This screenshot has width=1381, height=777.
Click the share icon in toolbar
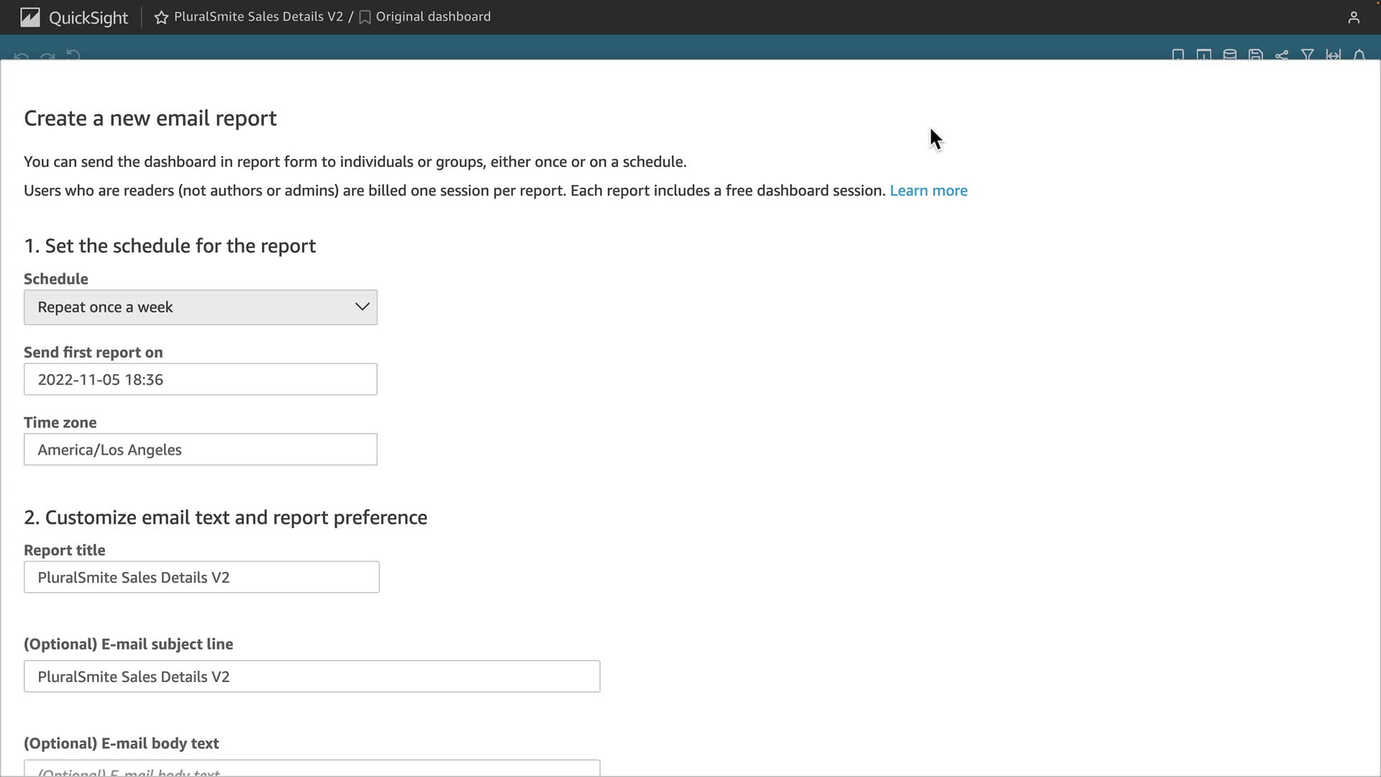(x=1282, y=55)
